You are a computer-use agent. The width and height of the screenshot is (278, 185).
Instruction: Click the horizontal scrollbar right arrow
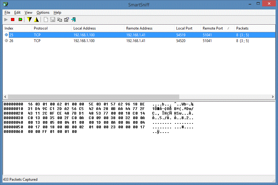click(x=273, y=97)
